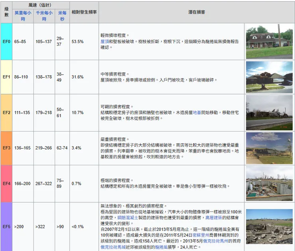Screen dimensions: 295x251
Task: Select the 138–178 km/h cell
Action: (44, 77)
